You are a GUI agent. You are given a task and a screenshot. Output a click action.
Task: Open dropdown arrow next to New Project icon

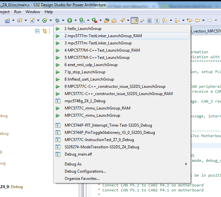click(13, 21)
